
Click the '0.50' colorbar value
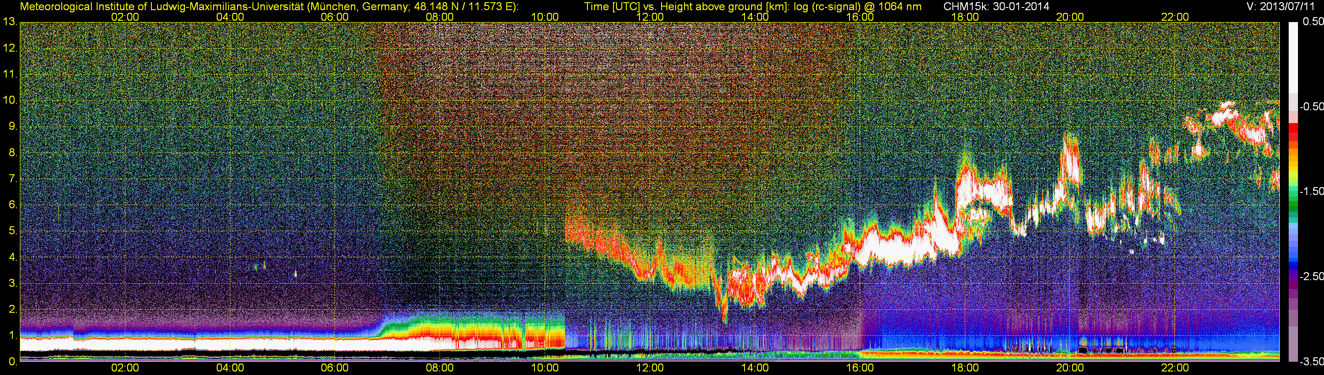pos(1313,22)
